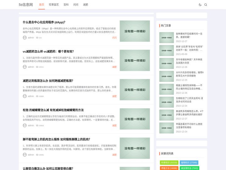The height and width of the screenshot is (170, 226).
Task: Click thumbnail beside 过饥草 hot article
Action: click(x=166, y=50)
